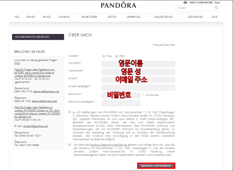233x171 pixels.
Task: Click 'Mo-Fr 09:00-17:00 Uhr' text
Action: pos(28,120)
